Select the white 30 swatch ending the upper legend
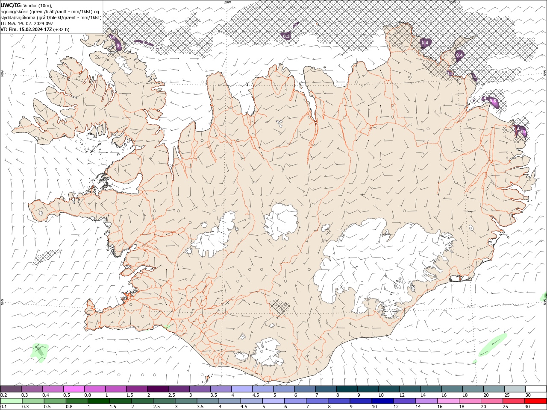547x410 pixels. pyautogui.click(x=536, y=389)
